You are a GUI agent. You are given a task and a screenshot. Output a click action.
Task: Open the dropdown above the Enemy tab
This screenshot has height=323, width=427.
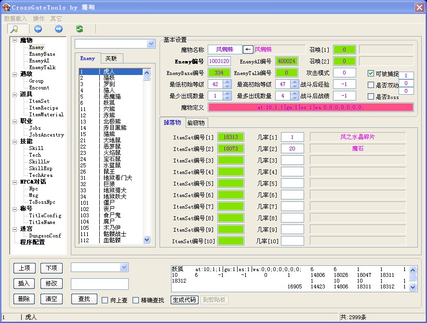(151, 44)
